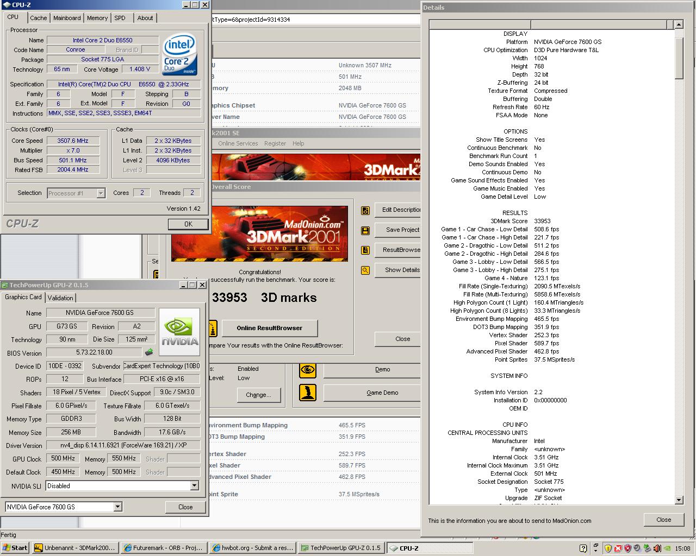Open the Mainboard tab in CPU-Z
696x556 pixels.
click(67, 18)
